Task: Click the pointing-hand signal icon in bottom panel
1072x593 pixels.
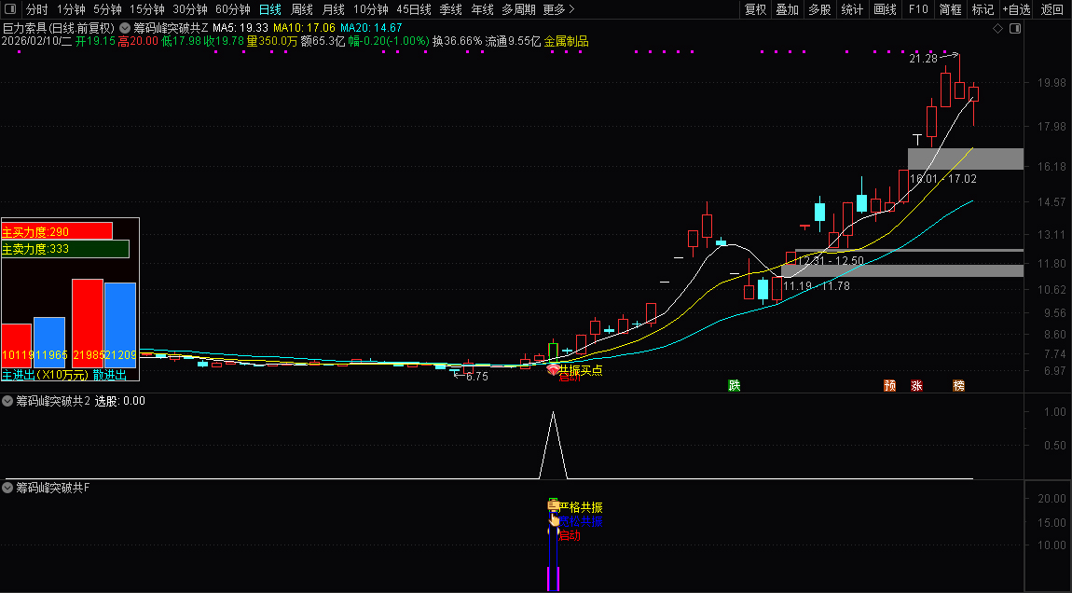Action: pyautogui.click(x=555, y=518)
